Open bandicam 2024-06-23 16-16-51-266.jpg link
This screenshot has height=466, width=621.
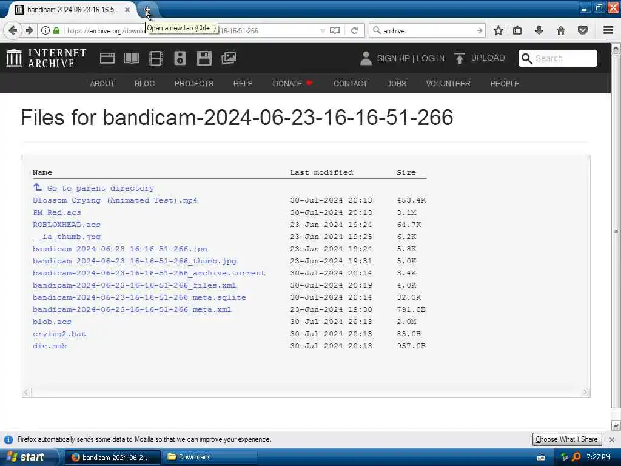[x=120, y=249]
